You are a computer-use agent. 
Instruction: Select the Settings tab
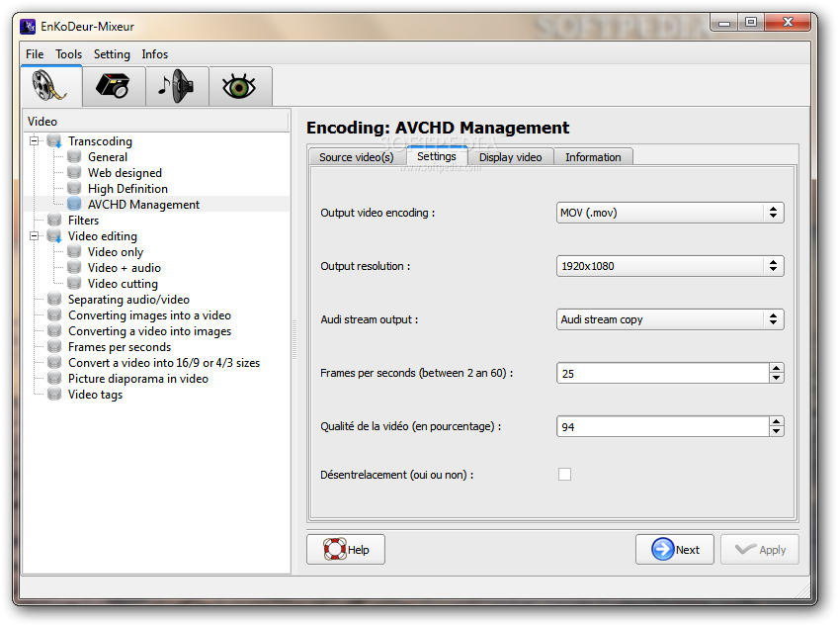437,156
